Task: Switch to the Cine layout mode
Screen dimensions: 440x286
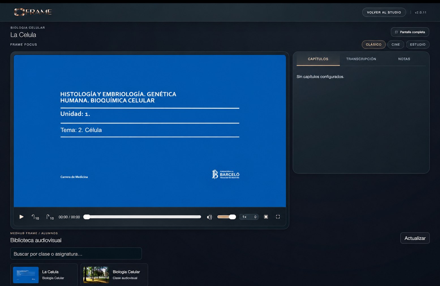Action: (396, 44)
